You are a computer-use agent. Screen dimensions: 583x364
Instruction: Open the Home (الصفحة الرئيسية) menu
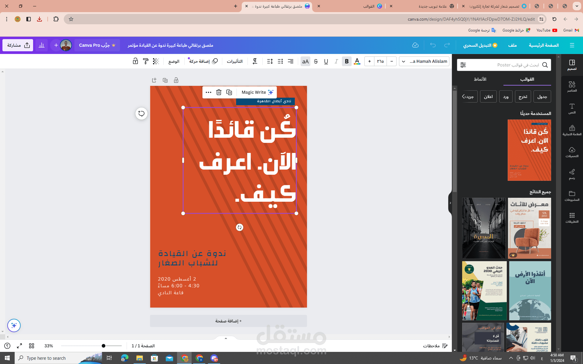pos(544,45)
